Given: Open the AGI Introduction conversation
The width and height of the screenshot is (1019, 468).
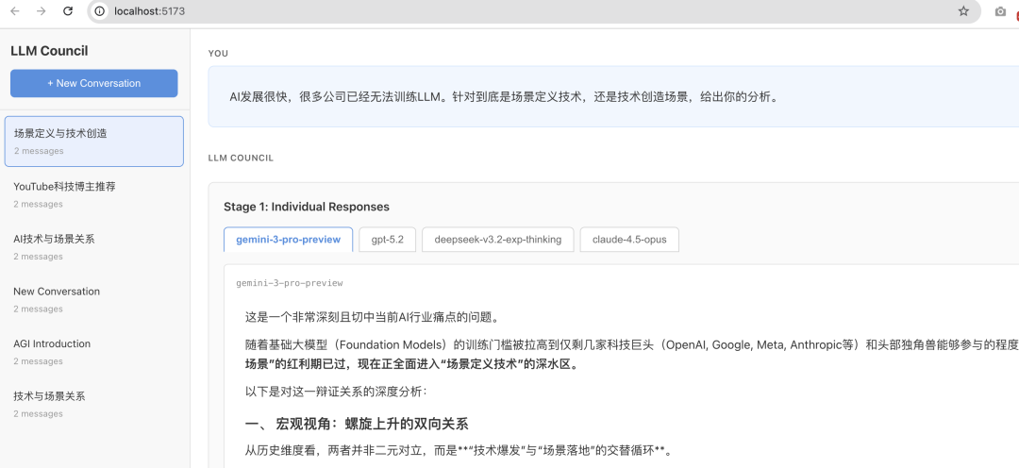Looking at the screenshot, I should tap(93, 352).
